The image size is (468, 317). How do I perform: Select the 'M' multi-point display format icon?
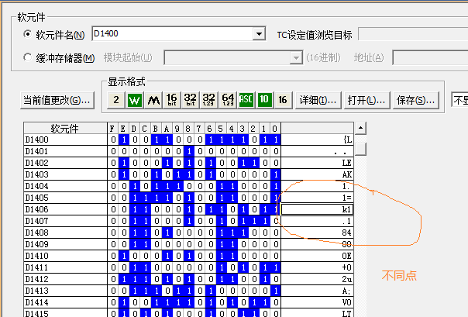[153, 100]
